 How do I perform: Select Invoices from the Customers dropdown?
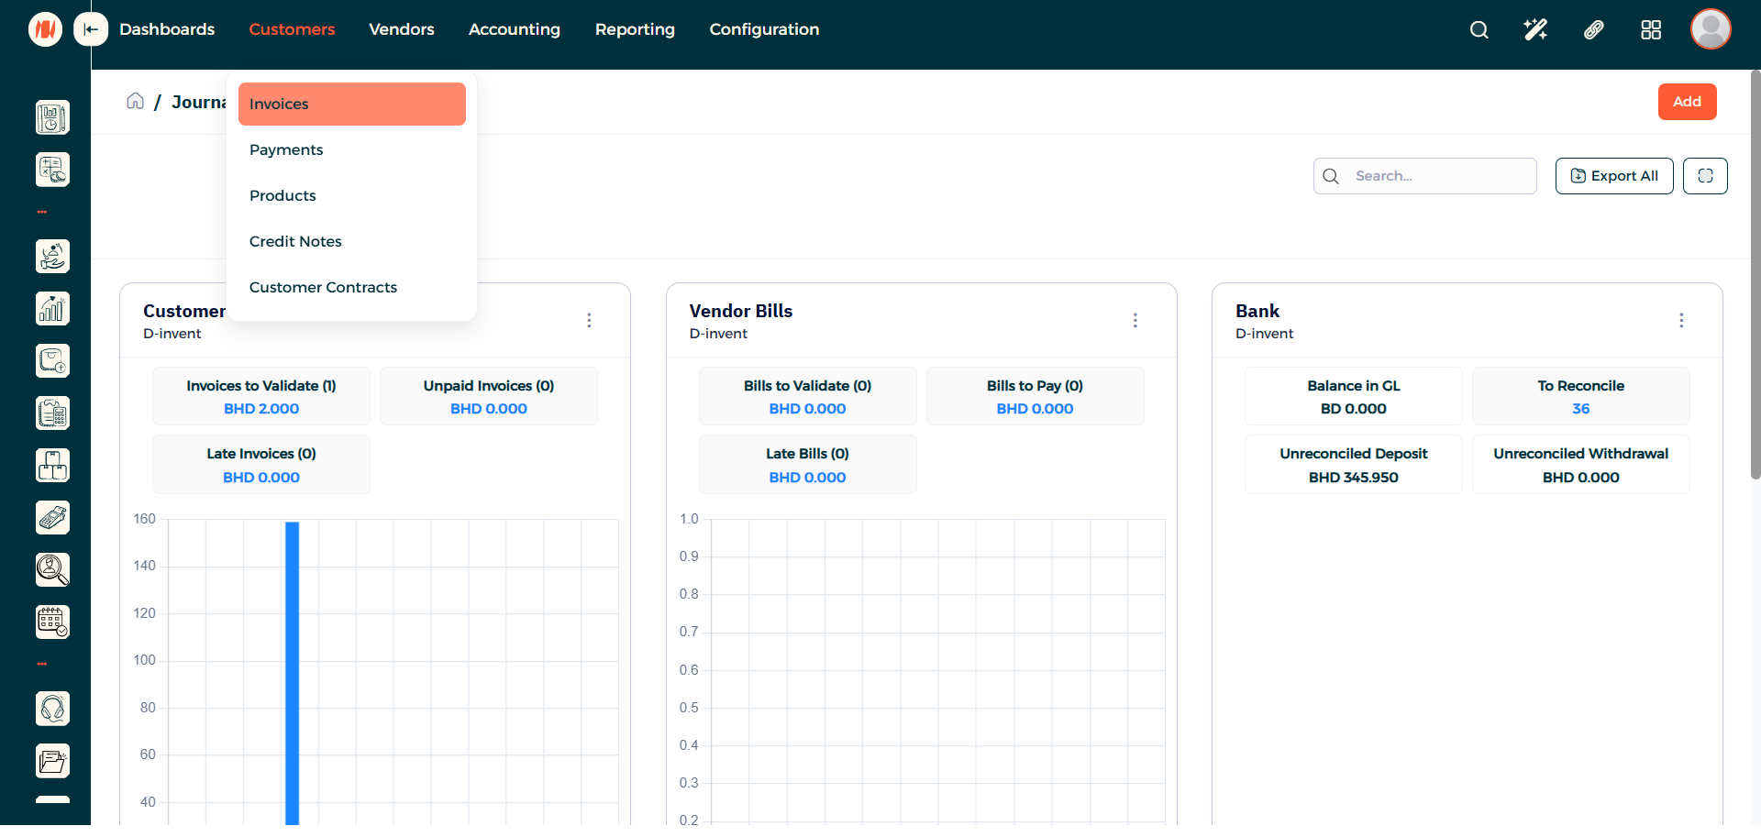point(351,104)
